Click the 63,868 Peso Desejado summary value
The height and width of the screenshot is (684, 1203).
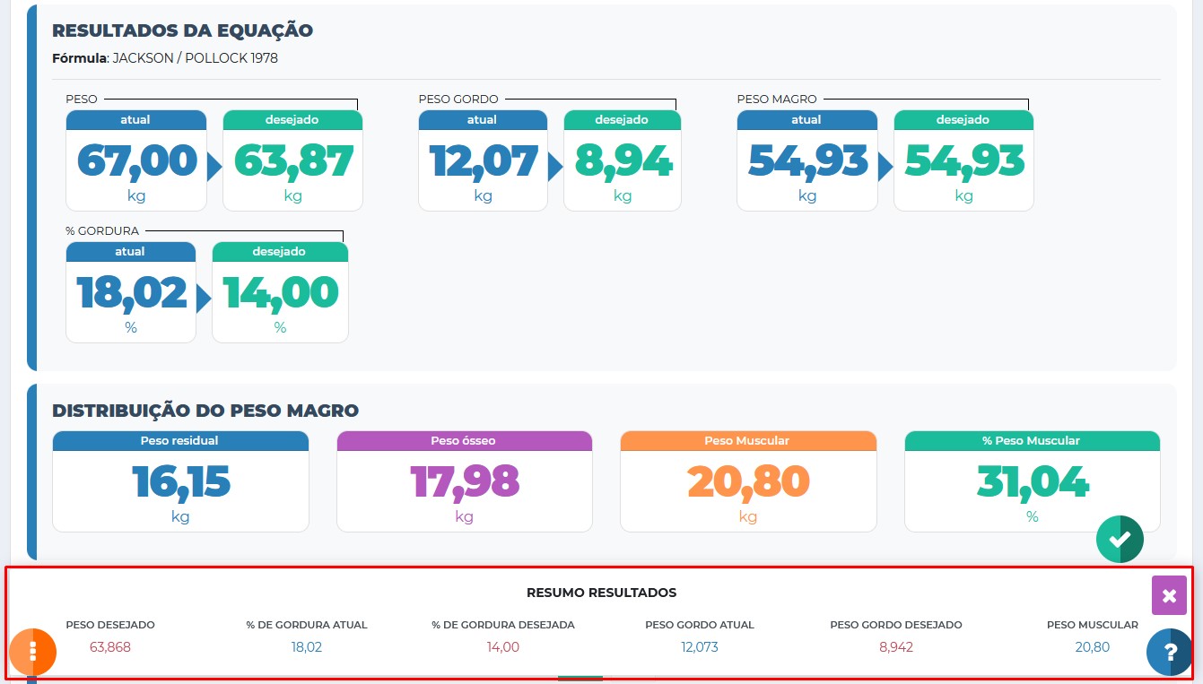110,647
